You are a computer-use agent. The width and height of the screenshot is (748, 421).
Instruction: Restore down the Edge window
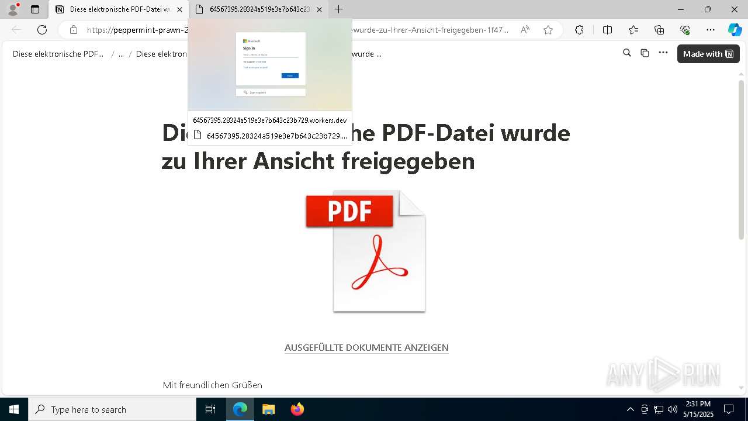pos(708,9)
